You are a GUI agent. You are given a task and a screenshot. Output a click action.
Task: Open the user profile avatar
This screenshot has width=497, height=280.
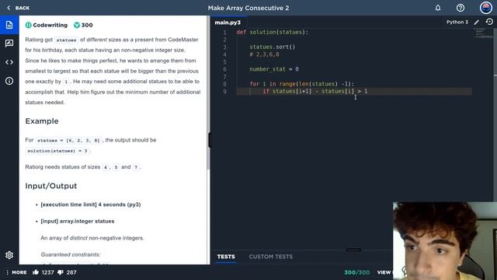(485, 8)
